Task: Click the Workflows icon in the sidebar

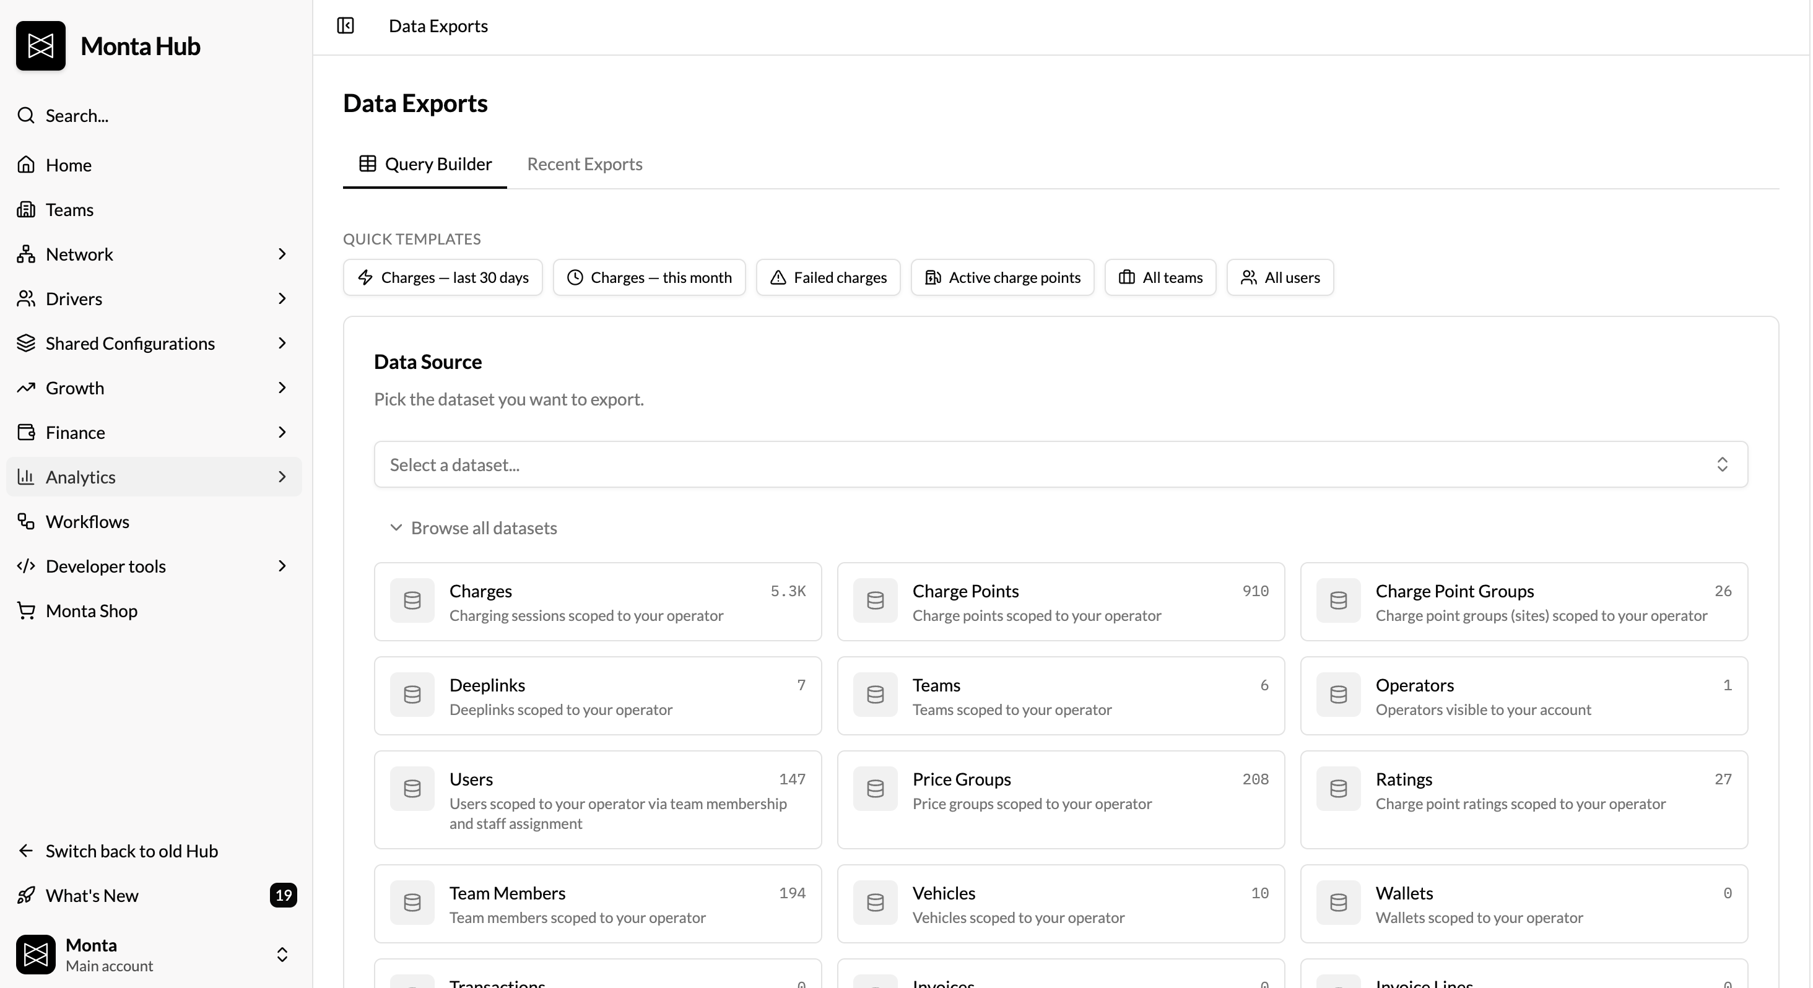Action: tap(26, 521)
